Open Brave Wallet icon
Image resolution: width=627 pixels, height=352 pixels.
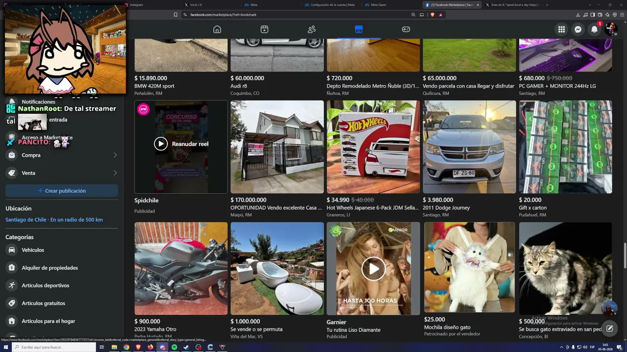[x=600, y=15]
